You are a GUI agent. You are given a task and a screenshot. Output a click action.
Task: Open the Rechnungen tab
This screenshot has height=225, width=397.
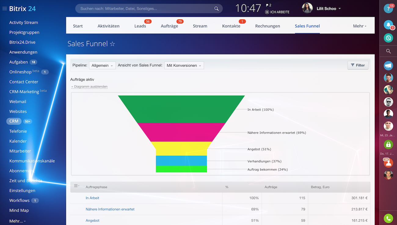click(x=268, y=26)
